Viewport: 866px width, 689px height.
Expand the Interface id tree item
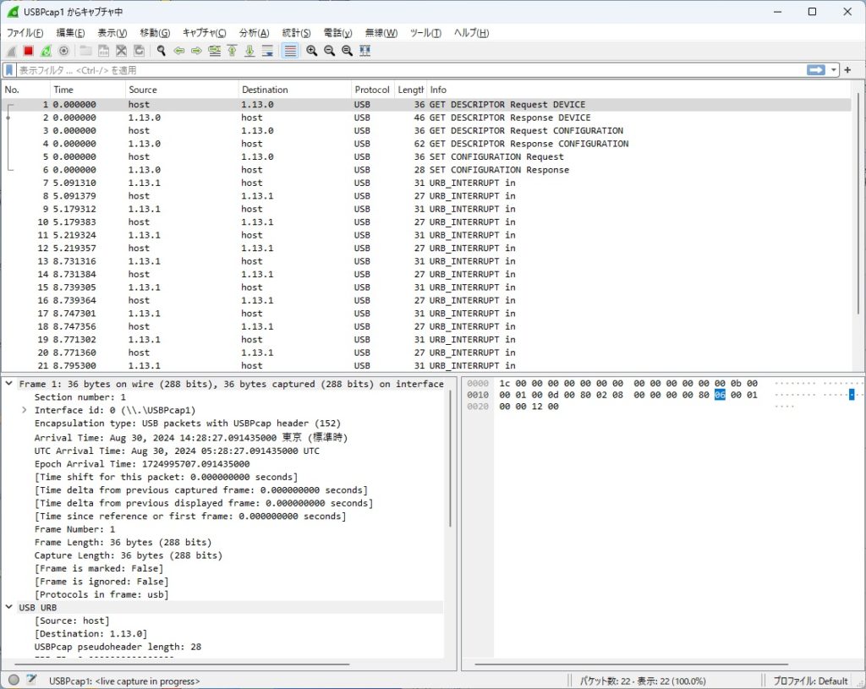tap(24, 410)
